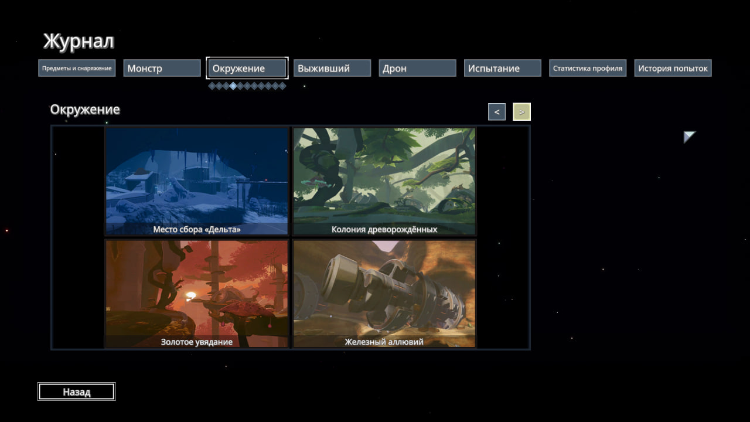Screen dimensions: 750x422
Task: Click the «Назад» button
Action: click(x=77, y=392)
